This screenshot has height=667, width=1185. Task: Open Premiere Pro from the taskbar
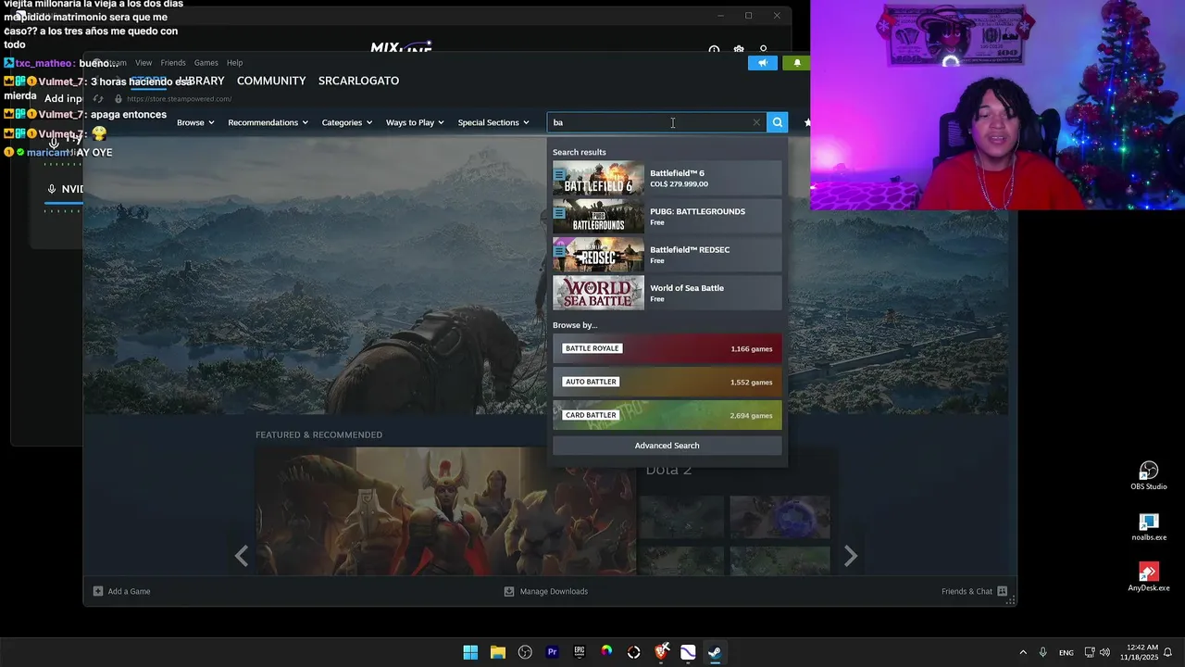(552, 652)
